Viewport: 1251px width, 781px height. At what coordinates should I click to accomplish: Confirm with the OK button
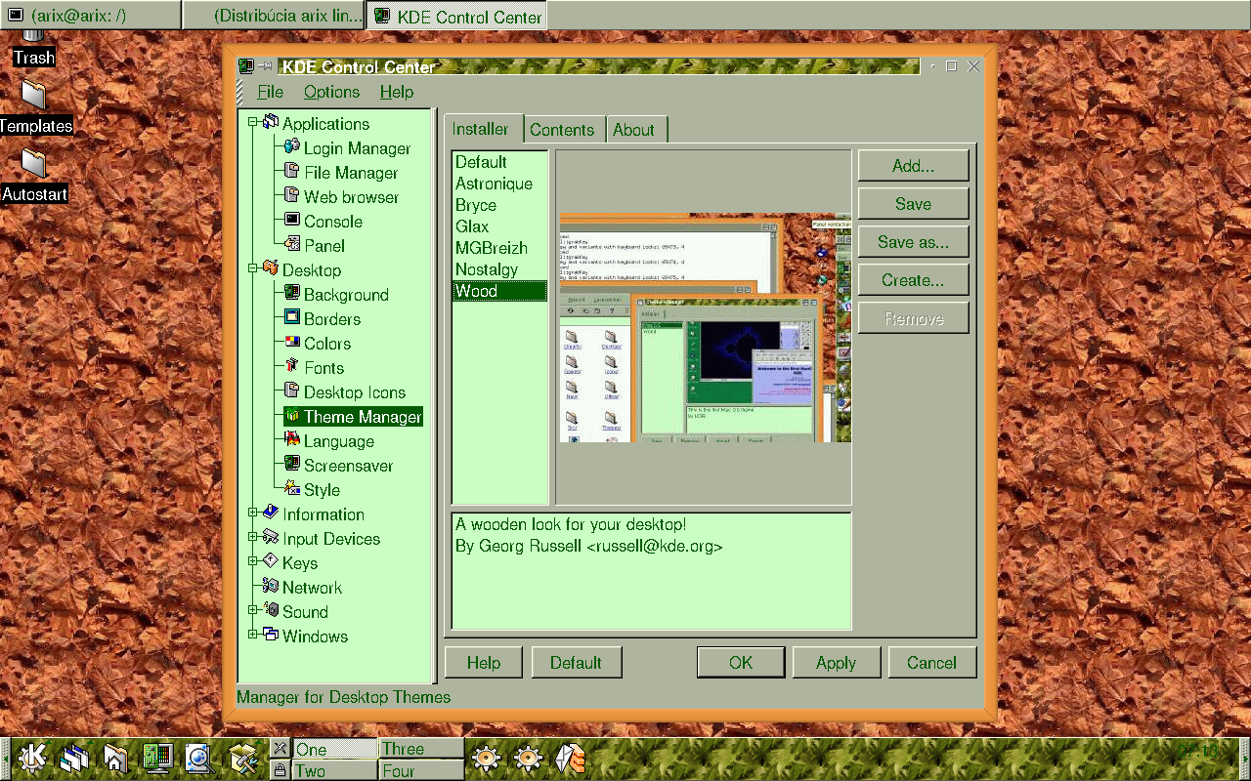pos(741,663)
